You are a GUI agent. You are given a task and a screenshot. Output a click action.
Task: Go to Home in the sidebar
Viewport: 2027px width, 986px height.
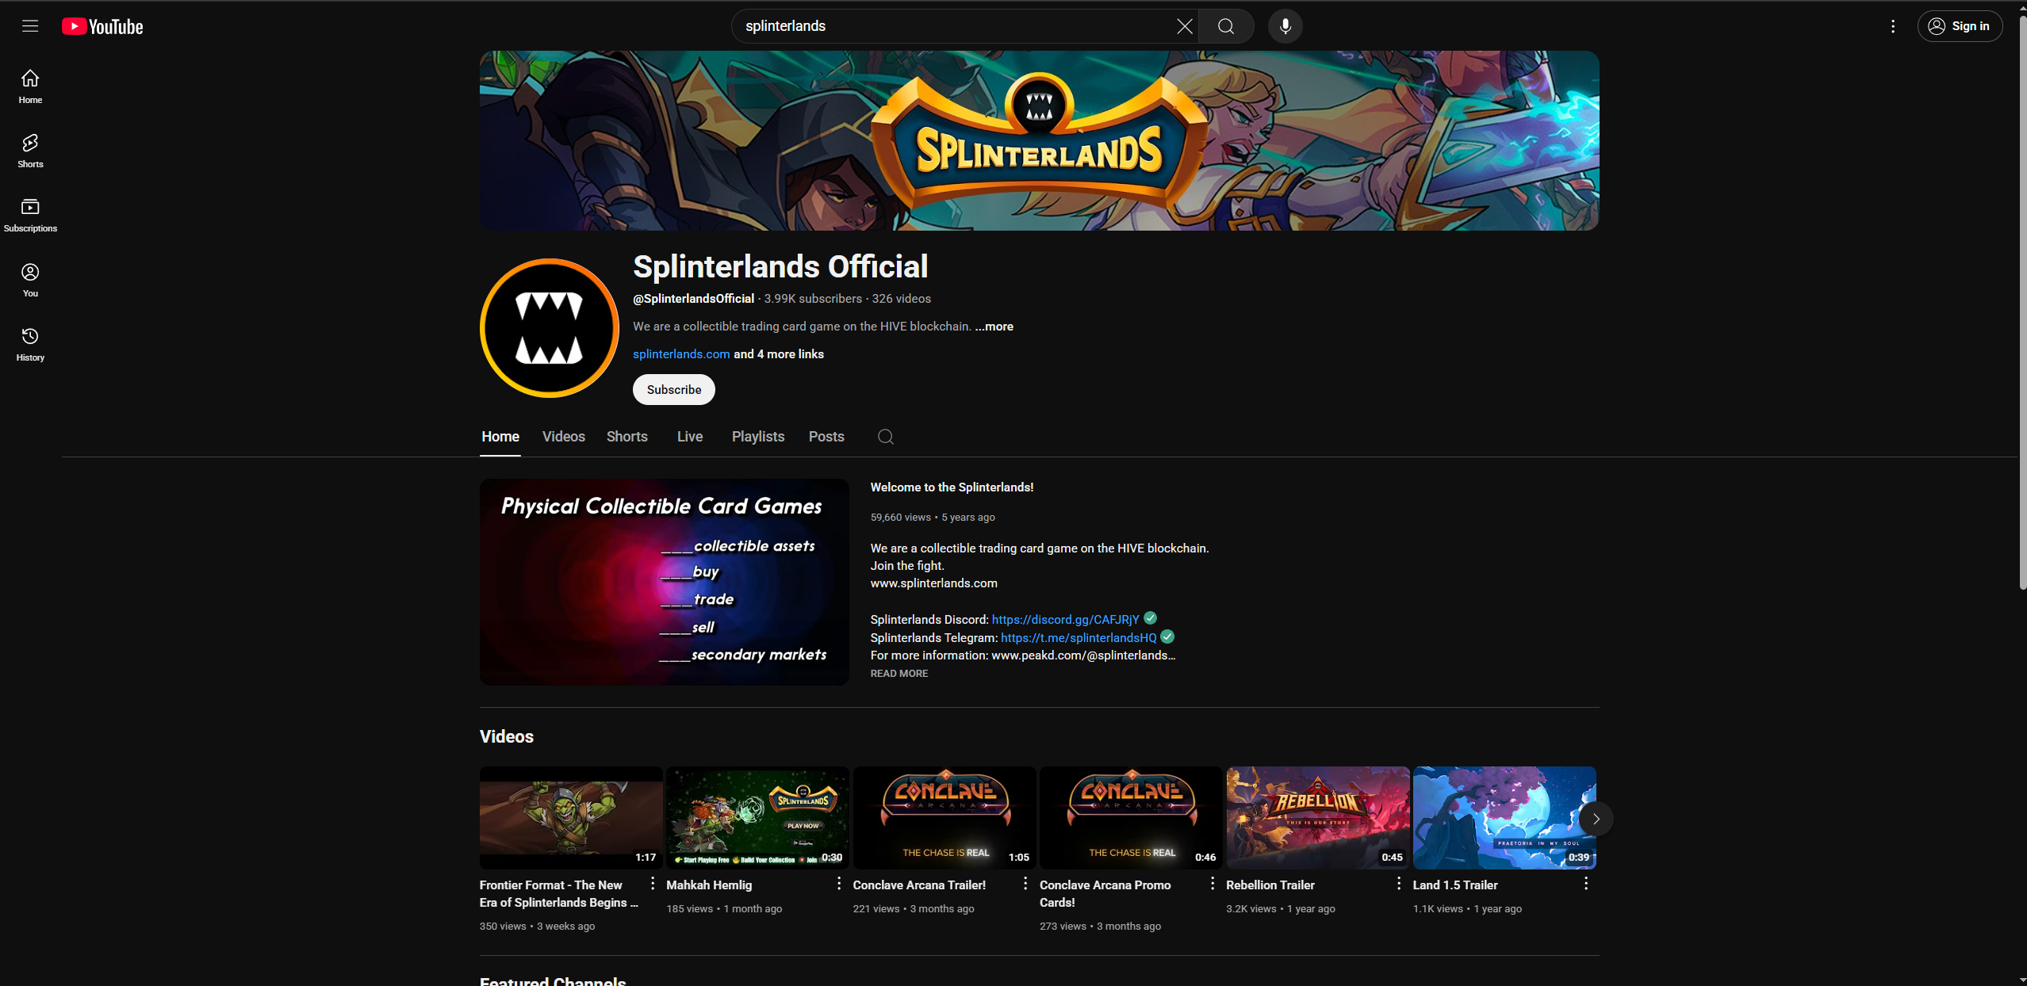click(x=30, y=86)
